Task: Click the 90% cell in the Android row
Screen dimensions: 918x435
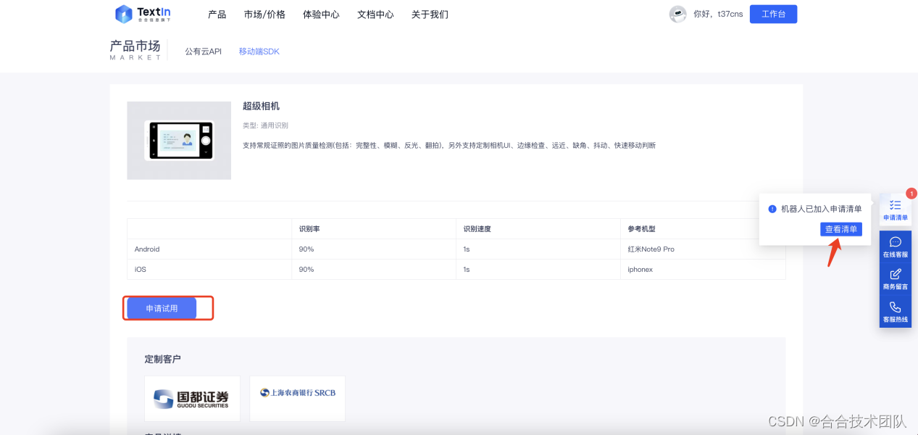Action: [x=306, y=249]
